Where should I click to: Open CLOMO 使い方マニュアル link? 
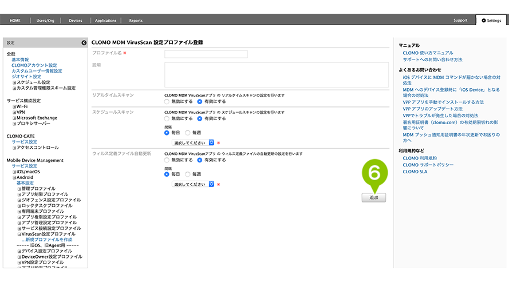[428, 53]
